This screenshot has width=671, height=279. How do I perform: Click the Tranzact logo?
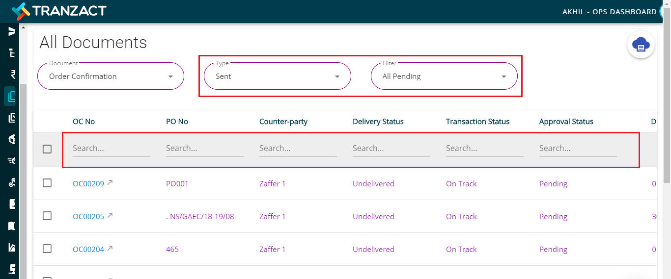click(x=59, y=10)
